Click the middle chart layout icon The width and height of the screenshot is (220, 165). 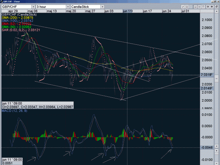tap(199, 7)
